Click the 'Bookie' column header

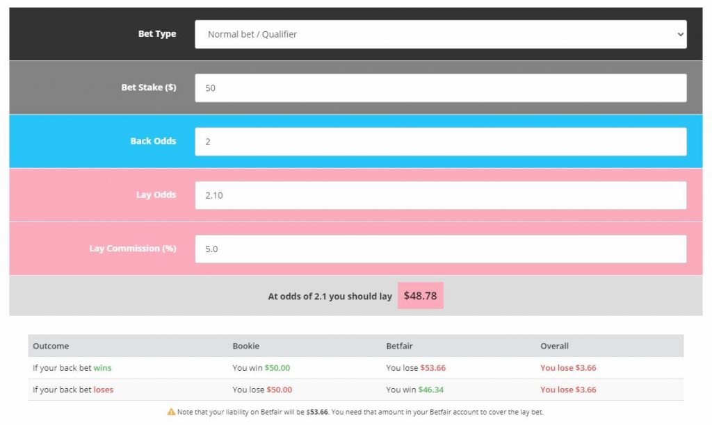[x=245, y=346]
